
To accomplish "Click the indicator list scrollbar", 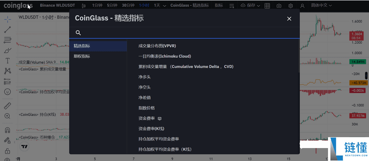I will pyautogui.click(x=299, y=56).
